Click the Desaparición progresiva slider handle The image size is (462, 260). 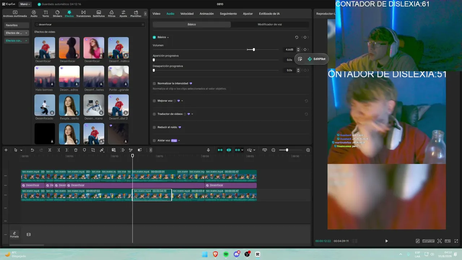(x=154, y=70)
